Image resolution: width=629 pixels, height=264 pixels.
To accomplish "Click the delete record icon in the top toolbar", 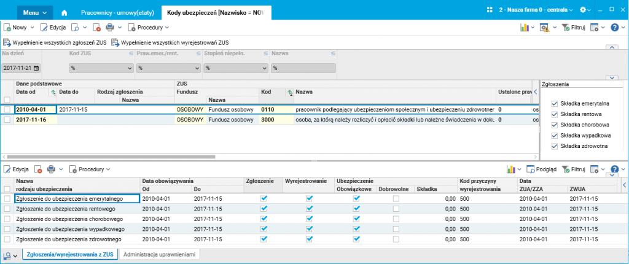I will point(96,28).
